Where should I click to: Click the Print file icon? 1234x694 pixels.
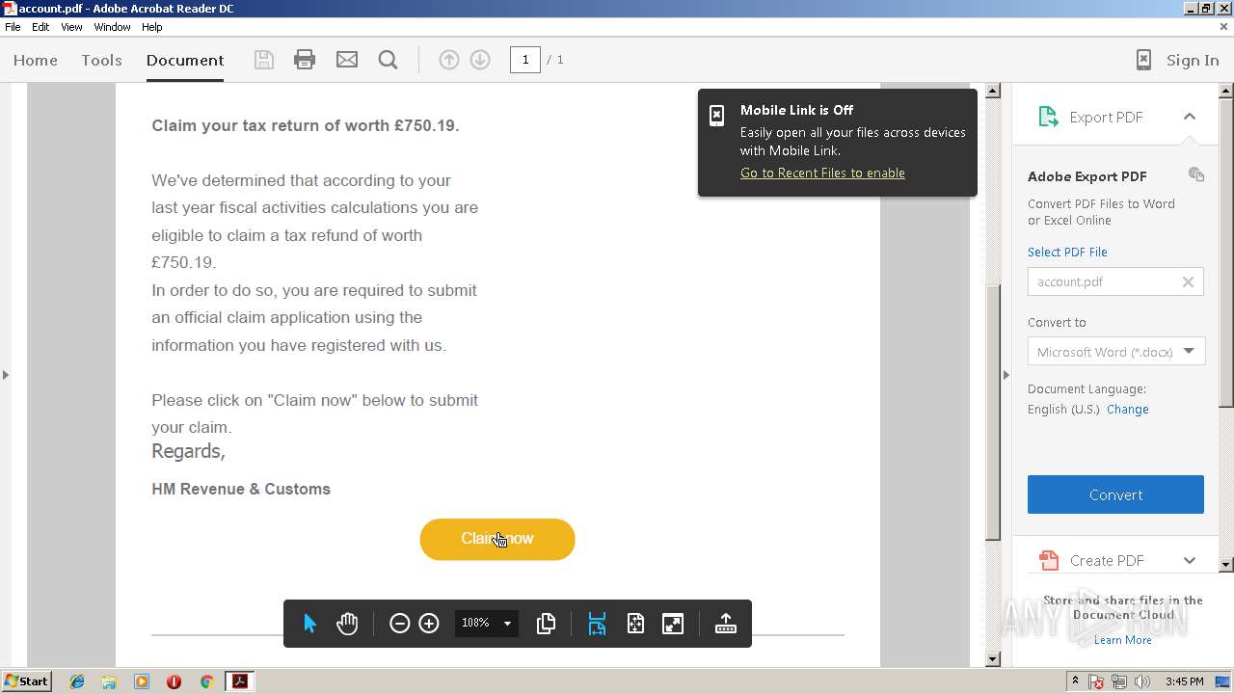305,60
